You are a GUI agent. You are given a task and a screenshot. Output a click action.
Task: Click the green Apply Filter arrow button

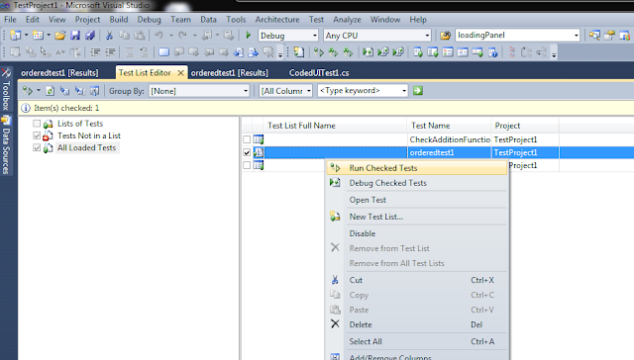(418, 90)
